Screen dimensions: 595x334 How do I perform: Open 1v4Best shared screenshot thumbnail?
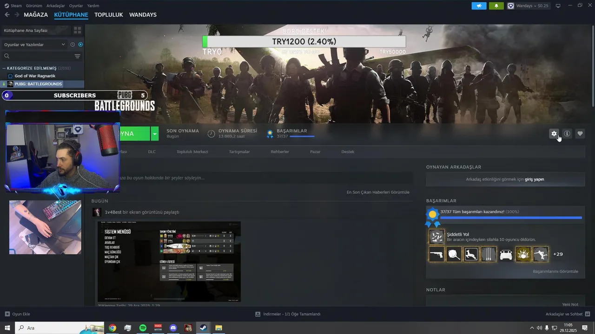pyautogui.click(x=169, y=262)
